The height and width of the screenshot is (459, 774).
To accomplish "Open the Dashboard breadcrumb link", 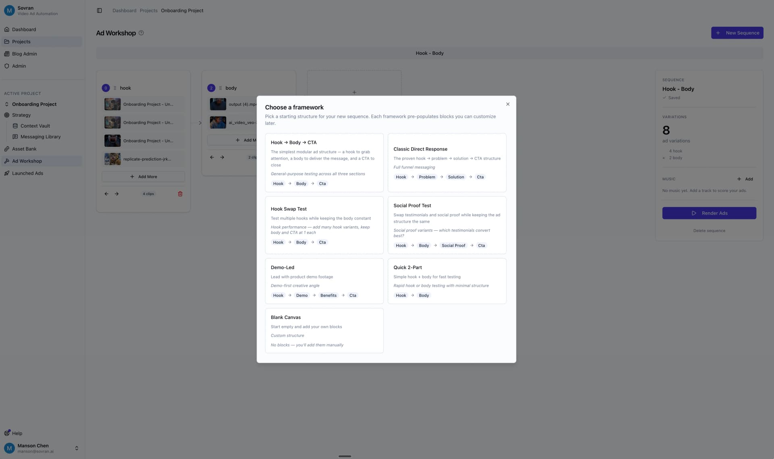I will tap(124, 10).
